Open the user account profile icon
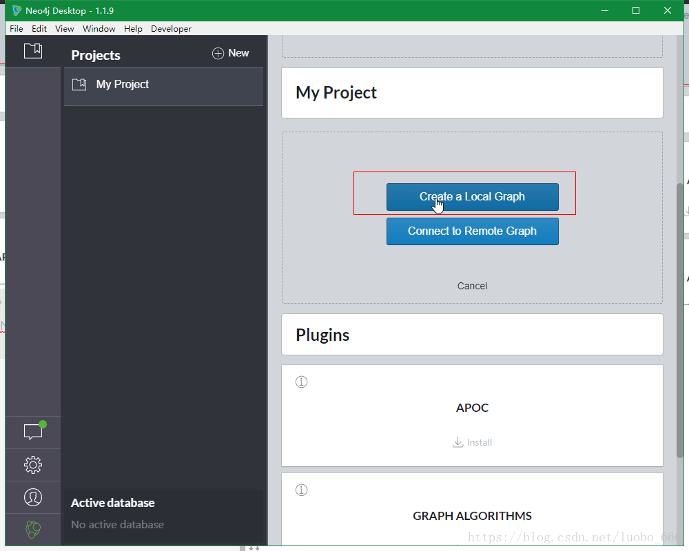This screenshot has height=551, width=689. tap(33, 497)
